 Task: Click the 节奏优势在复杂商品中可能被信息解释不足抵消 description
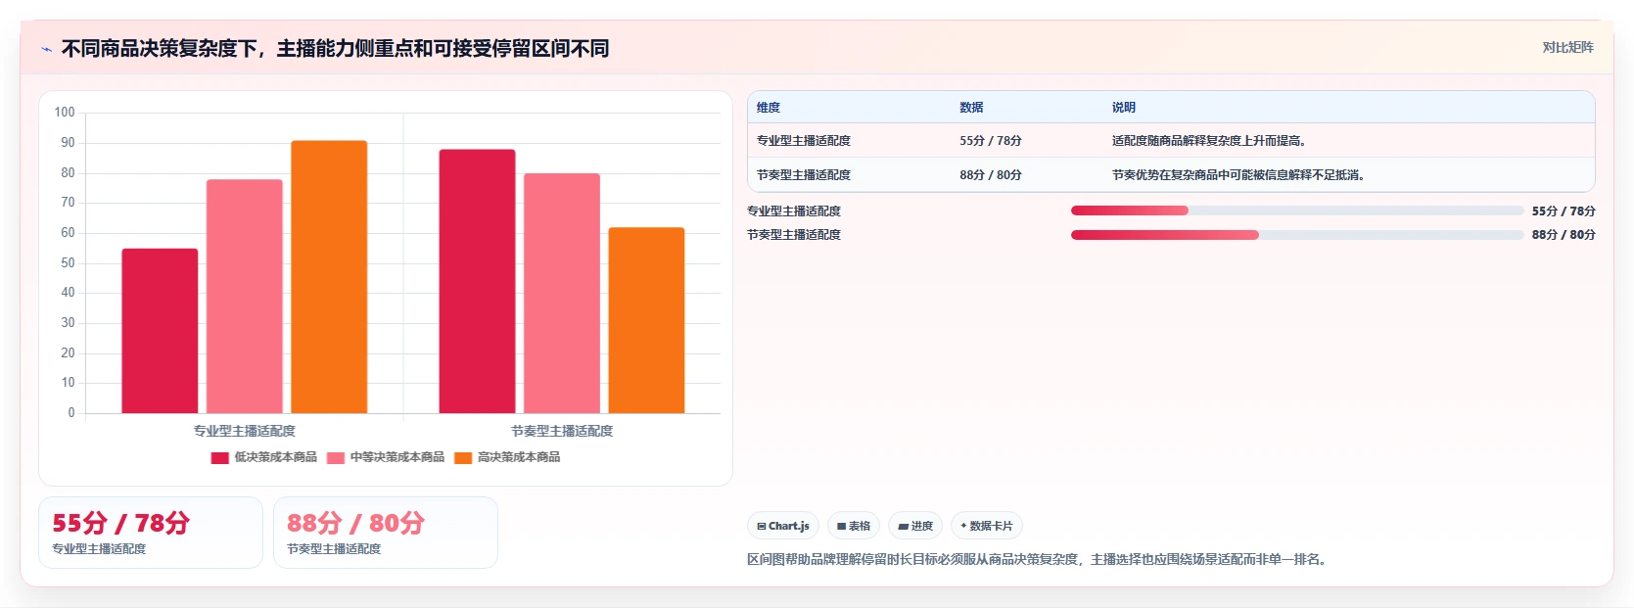(1238, 175)
